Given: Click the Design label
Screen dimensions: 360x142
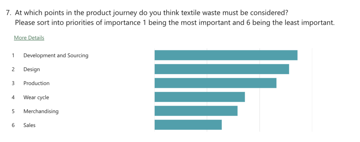Looking at the screenshot, I should coord(32,69).
